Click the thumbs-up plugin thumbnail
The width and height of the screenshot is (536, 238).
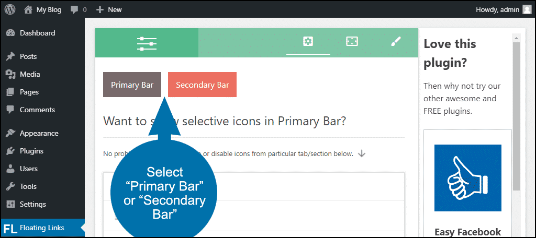pyautogui.click(x=467, y=178)
